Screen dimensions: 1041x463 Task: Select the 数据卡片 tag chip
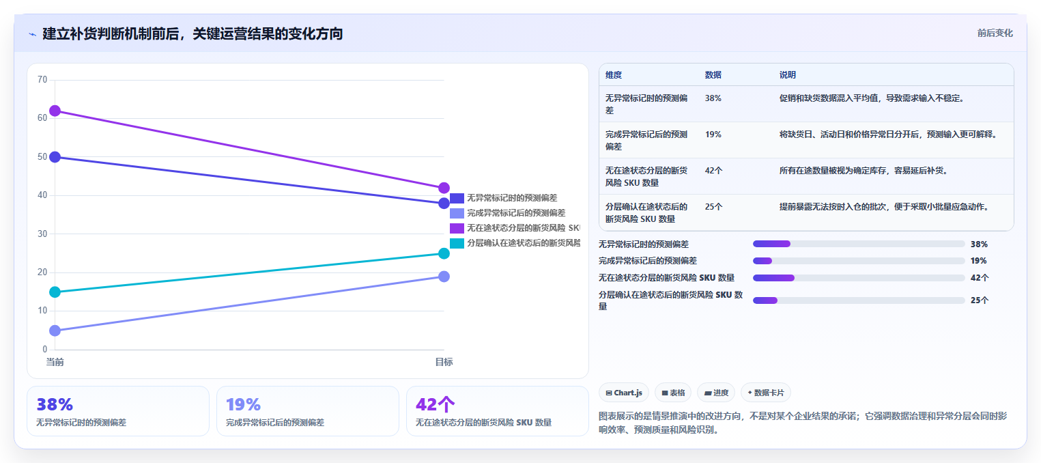point(766,393)
